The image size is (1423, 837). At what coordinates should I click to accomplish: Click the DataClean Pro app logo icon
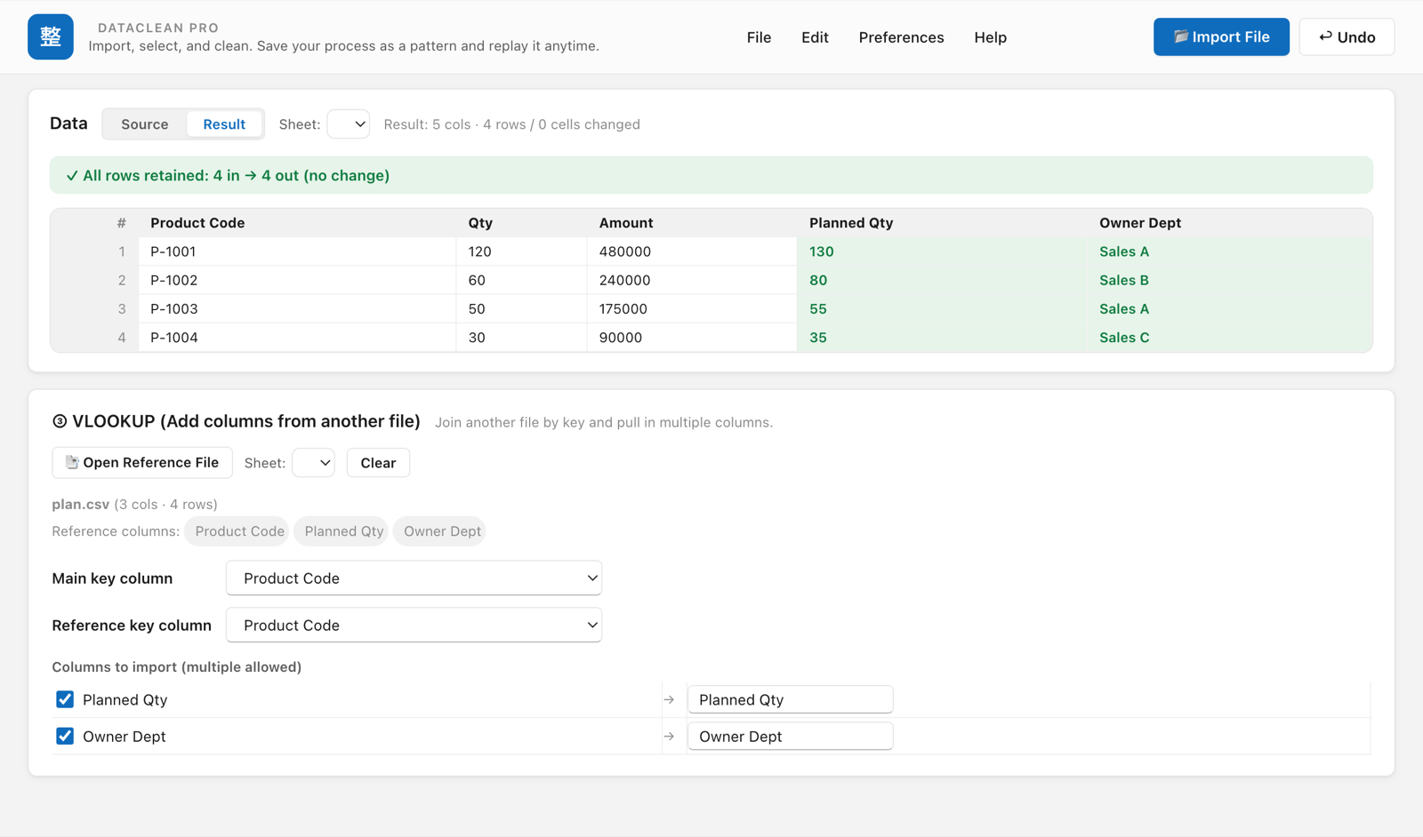pos(51,37)
